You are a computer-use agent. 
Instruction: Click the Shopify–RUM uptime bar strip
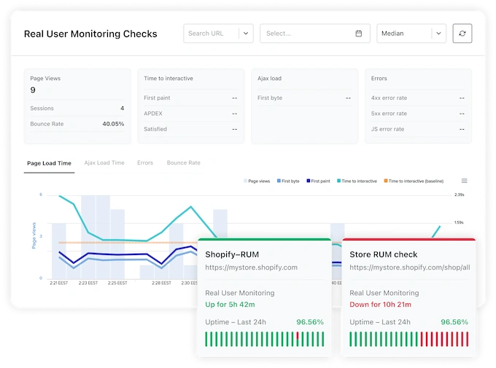(x=265, y=339)
